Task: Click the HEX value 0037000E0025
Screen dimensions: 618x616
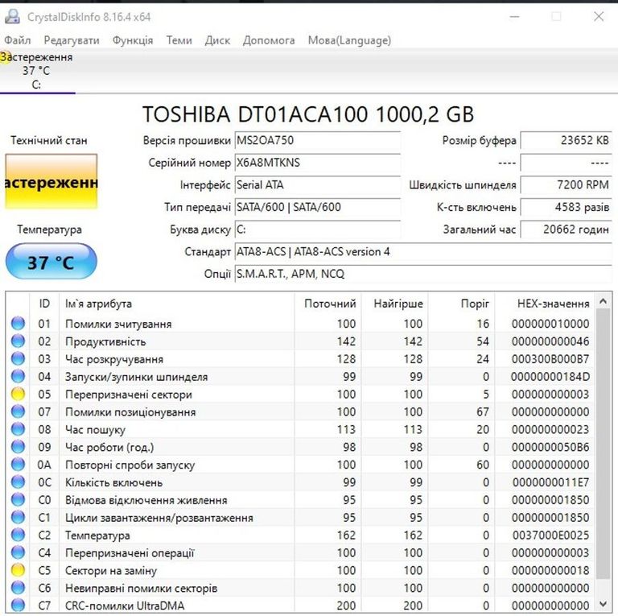Action: tap(550, 535)
